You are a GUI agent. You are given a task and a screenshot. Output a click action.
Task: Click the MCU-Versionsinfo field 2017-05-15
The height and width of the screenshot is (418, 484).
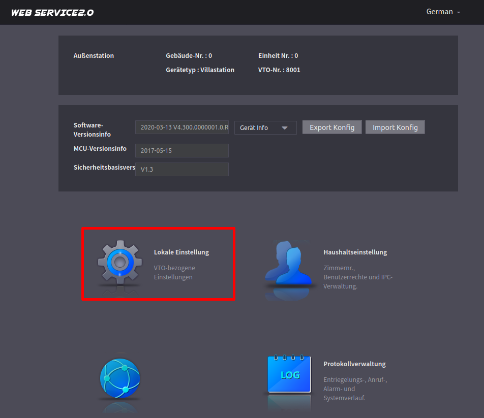182,151
